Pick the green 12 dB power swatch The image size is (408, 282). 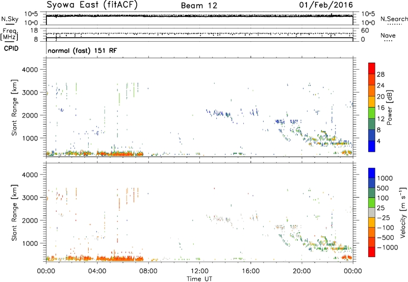372,113
